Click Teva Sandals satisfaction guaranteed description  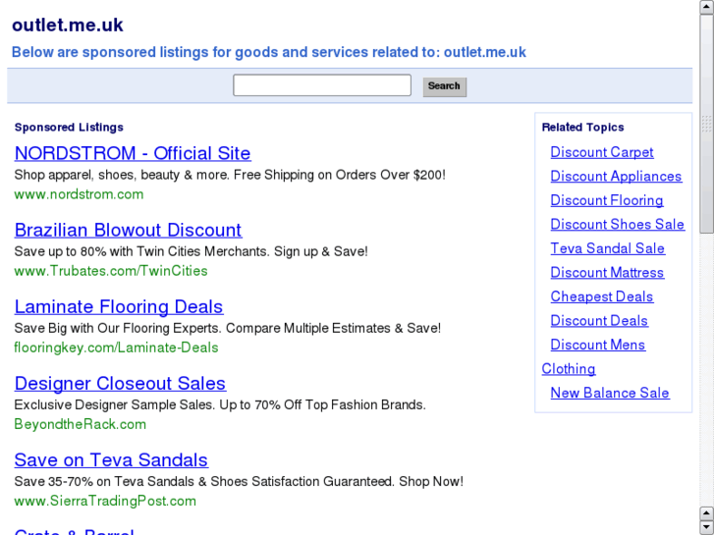tap(239, 482)
